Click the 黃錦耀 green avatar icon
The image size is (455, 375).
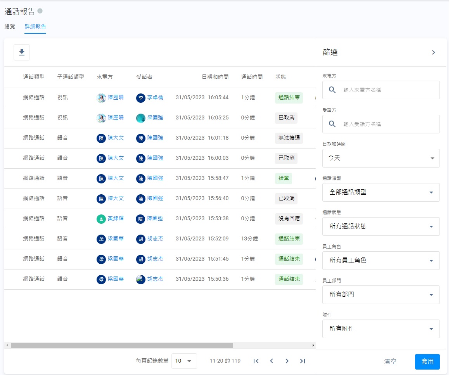[x=101, y=219]
